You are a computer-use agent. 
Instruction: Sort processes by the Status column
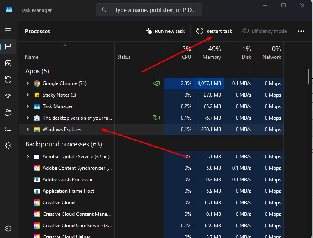[x=124, y=57]
